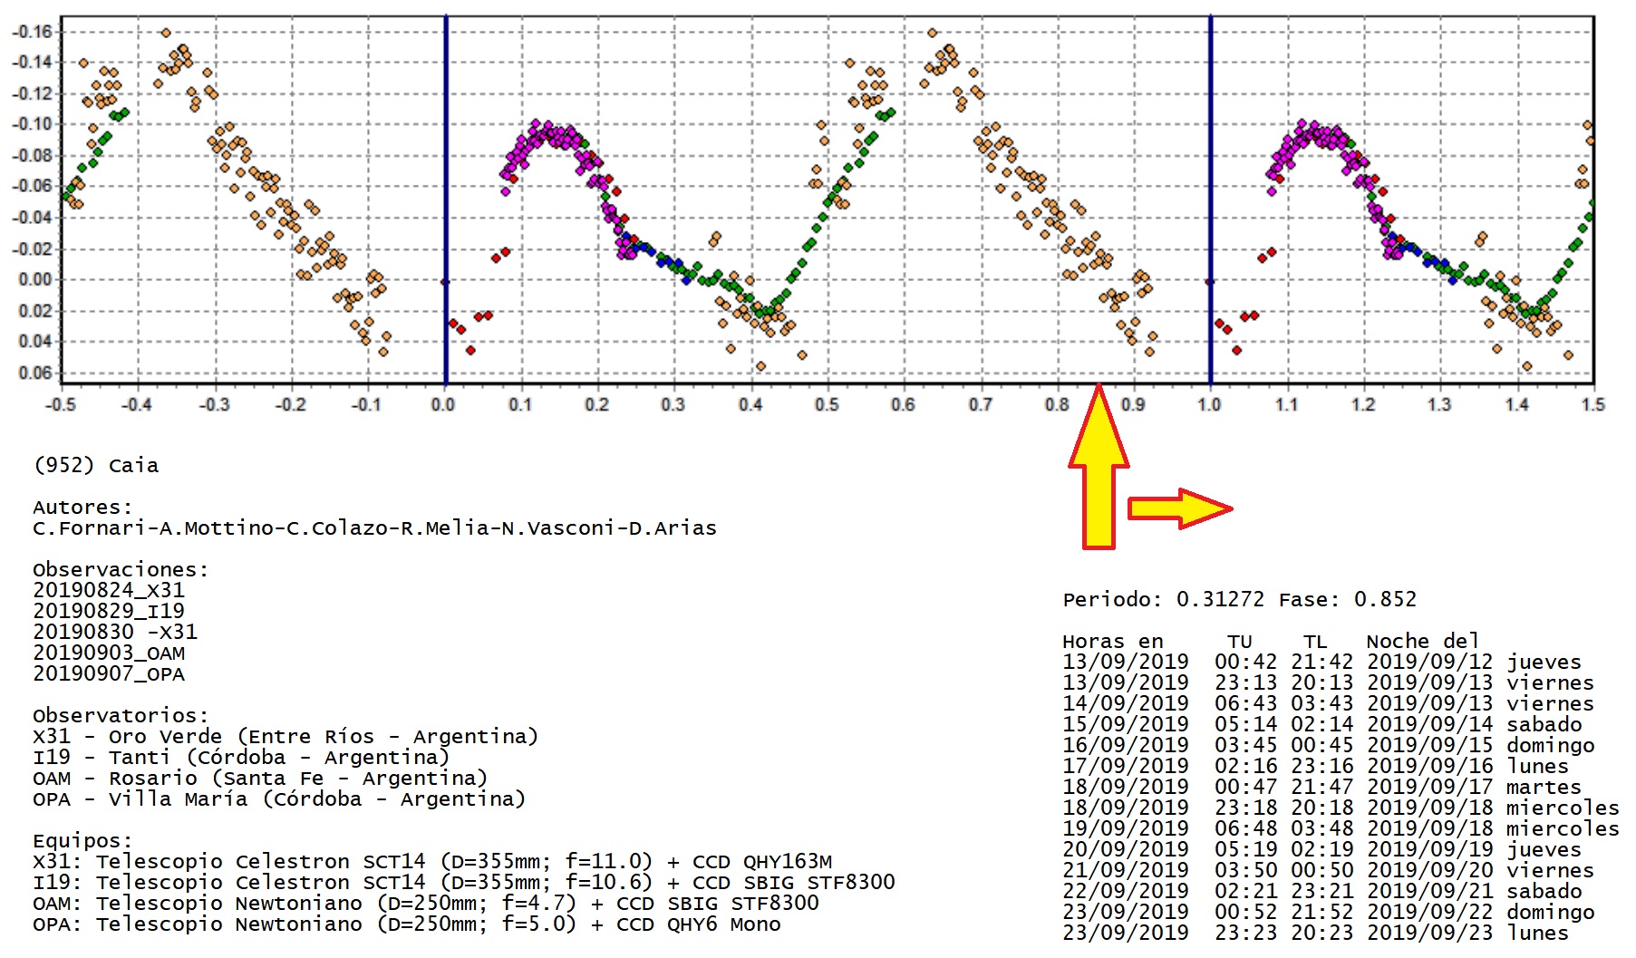
Task: Click the -0.16 label on the vertical axis
Action: [x=33, y=32]
